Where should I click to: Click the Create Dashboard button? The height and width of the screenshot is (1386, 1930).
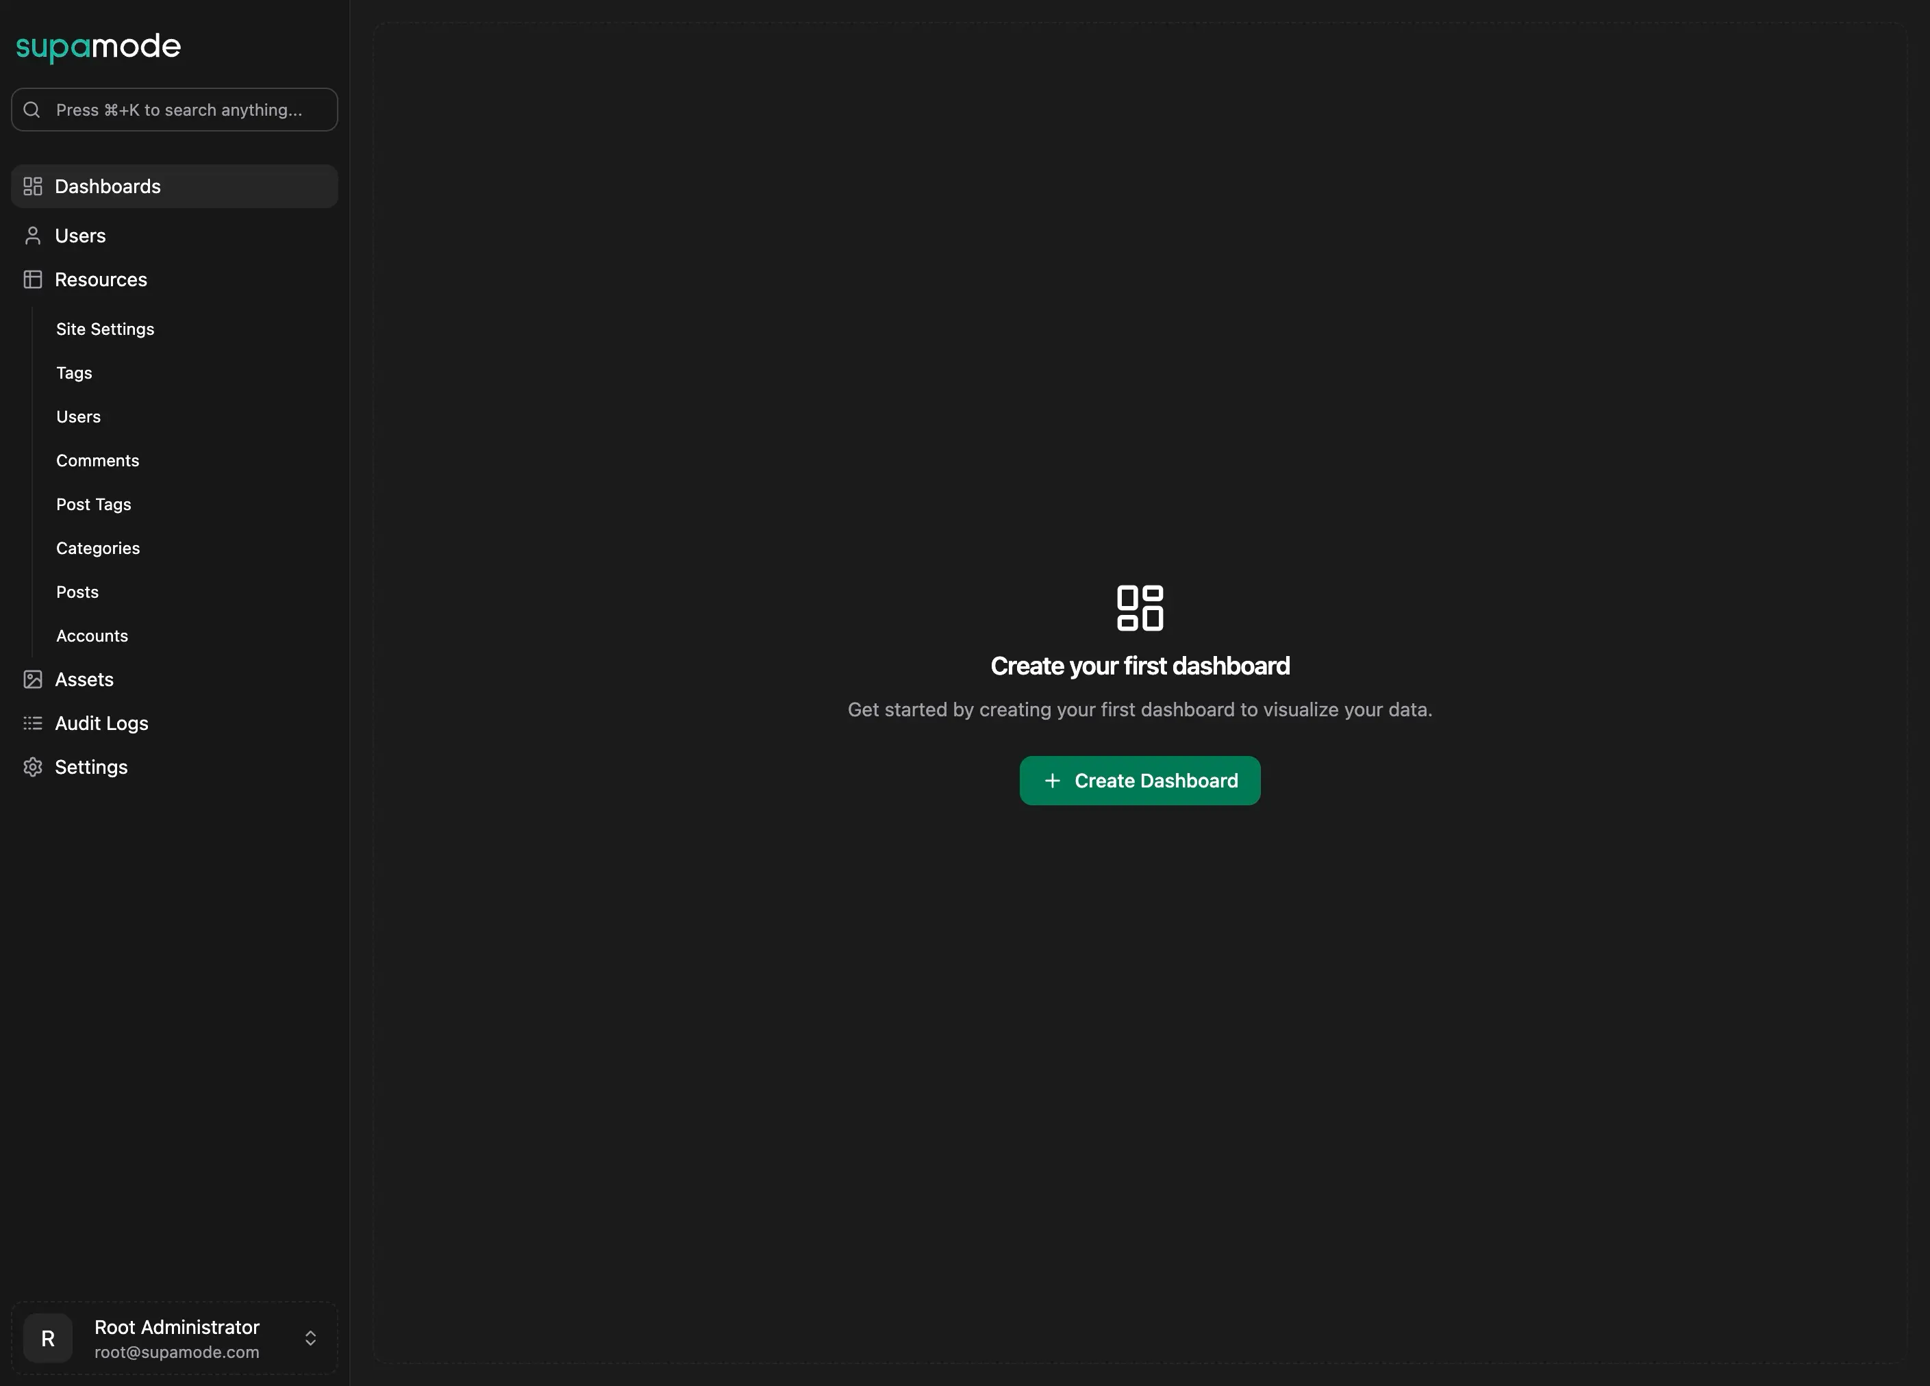click(x=1140, y=780)
